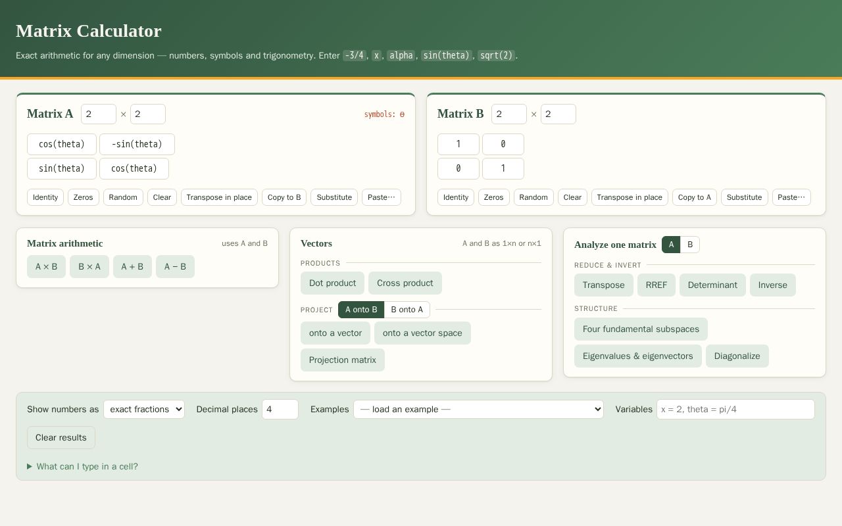This screenshot has width=842, height=526.
Task: Open the 'Show numbers as' dropdown
Action: click(x=144, y=409)
